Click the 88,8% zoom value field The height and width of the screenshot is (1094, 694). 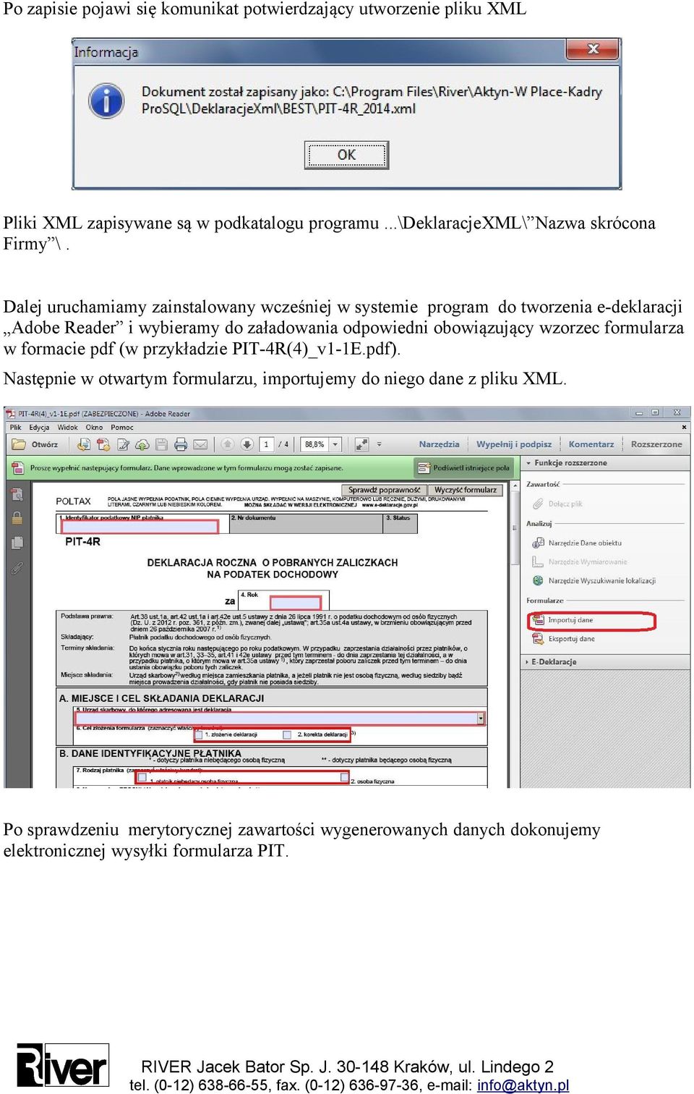(x=315, y=444)
